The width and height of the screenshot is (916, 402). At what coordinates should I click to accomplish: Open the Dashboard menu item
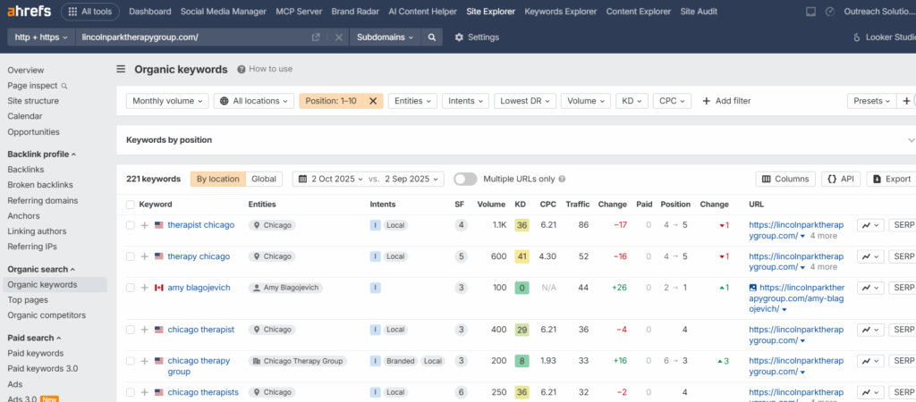pos(149,11)
